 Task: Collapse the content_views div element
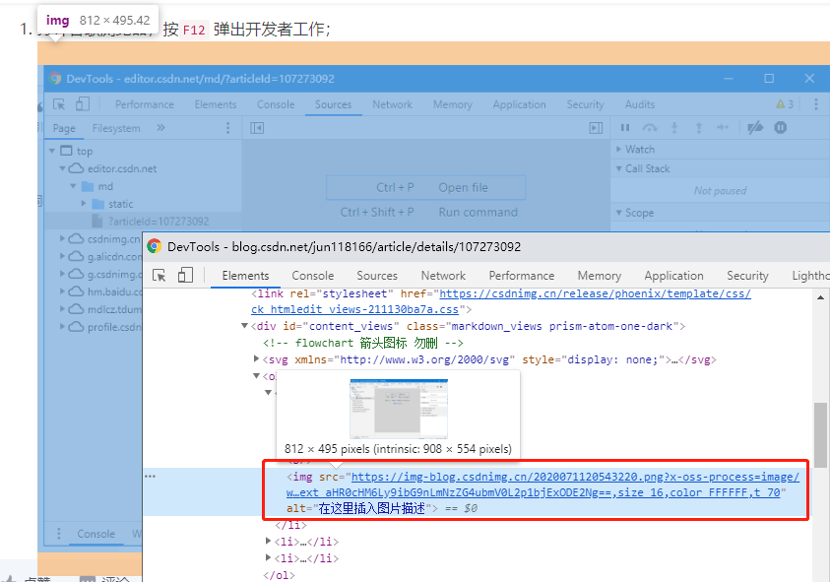click(244, 326)
